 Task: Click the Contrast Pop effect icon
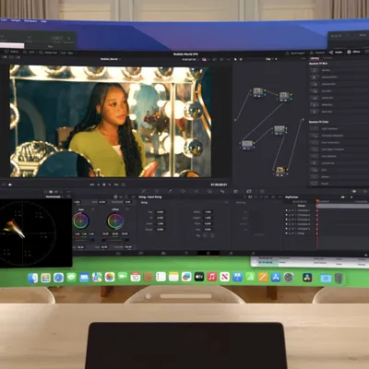click(x=315, y=163)
